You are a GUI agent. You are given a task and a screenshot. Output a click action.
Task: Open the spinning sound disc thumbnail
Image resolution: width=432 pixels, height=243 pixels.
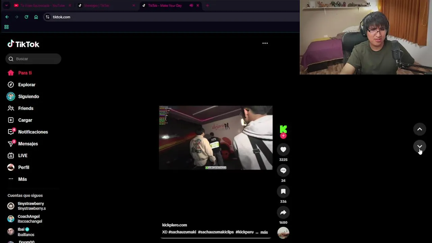pyautogui.click(x=283, y=233)
